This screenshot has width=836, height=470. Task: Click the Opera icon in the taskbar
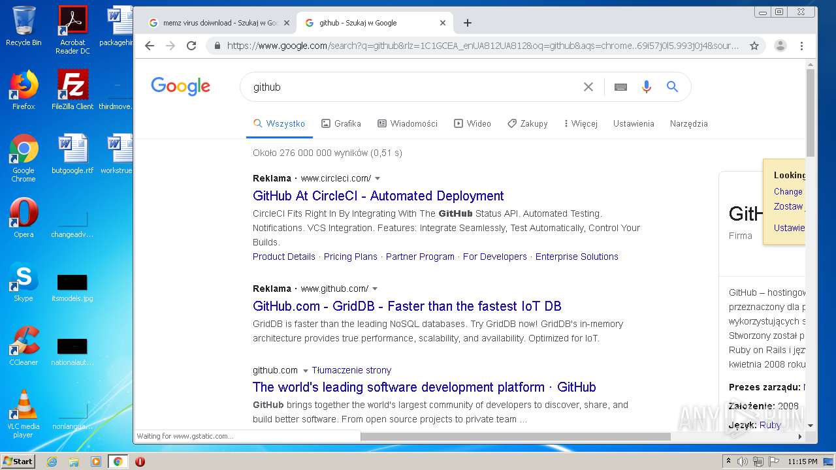pos(140,462)
